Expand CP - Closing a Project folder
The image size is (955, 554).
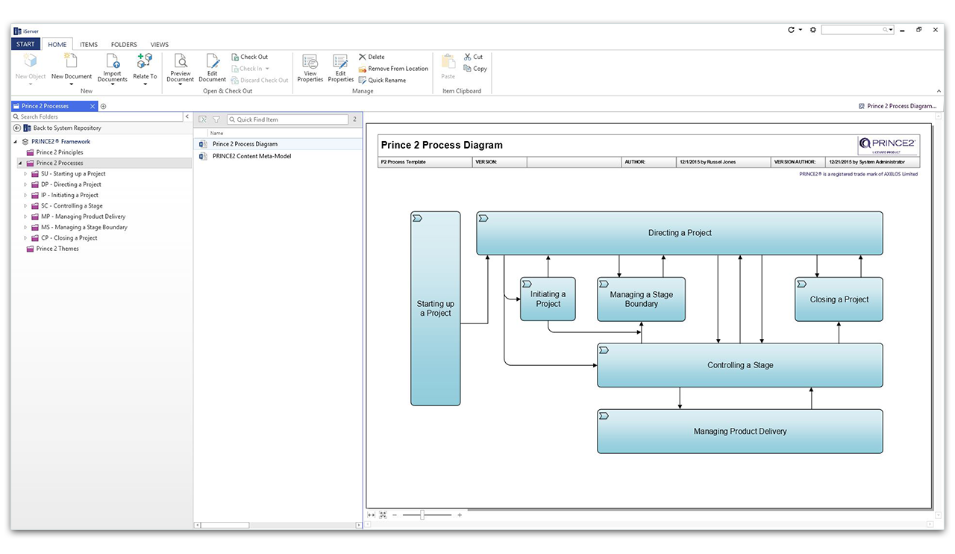pos(25,238)
